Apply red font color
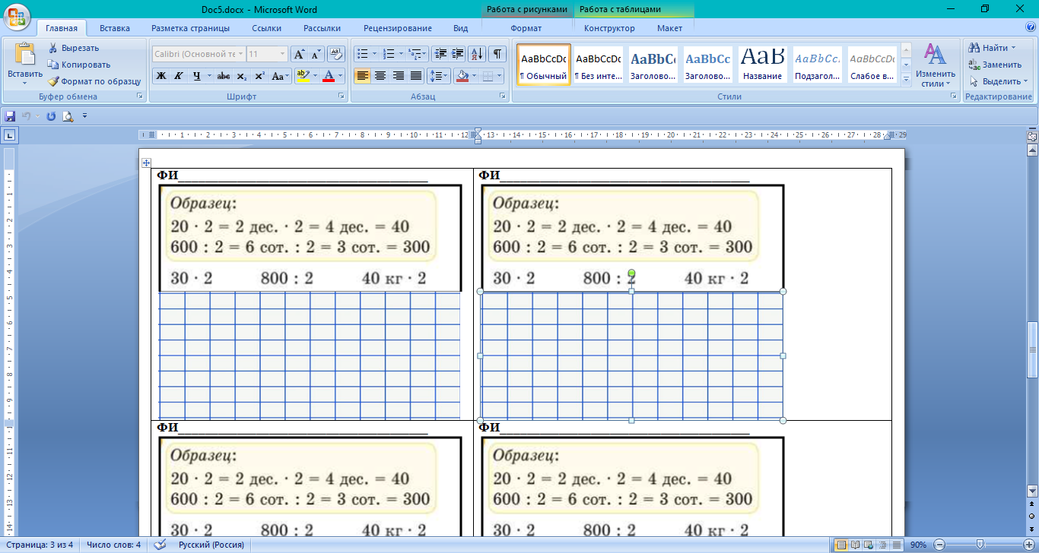This screenshot has width=1039, height=553. tap(329, 76)
